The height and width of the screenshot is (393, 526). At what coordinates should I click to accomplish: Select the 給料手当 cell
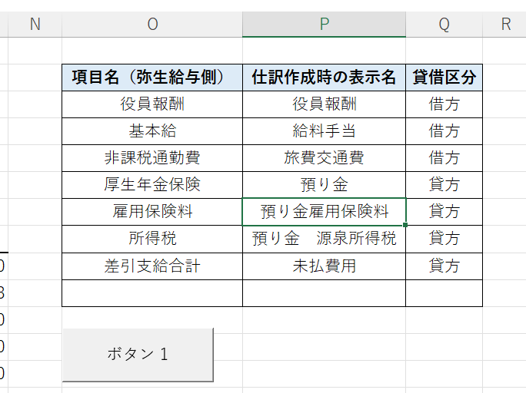(324, 131)
